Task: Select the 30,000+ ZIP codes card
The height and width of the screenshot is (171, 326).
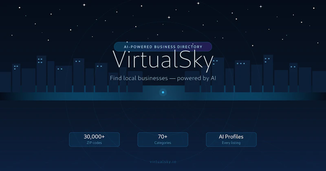Action: coord(95,139)
